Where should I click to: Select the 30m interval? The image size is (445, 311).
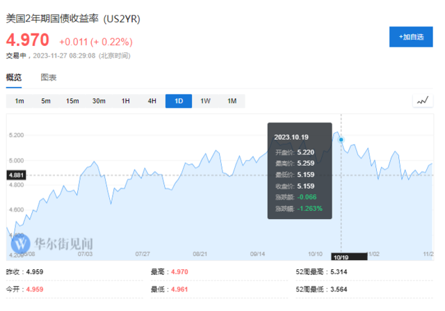[x=99, y=101]
